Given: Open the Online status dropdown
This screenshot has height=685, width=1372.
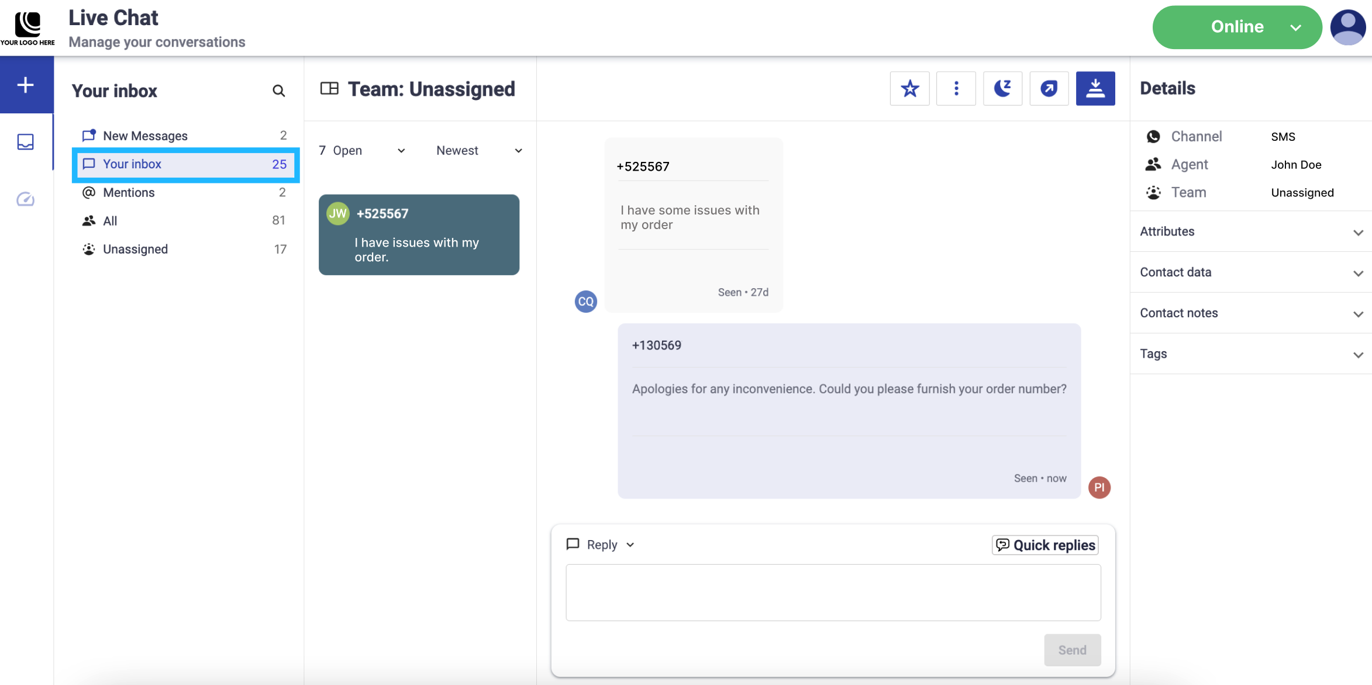Looking at the screenshot, I should [1236, 27].
